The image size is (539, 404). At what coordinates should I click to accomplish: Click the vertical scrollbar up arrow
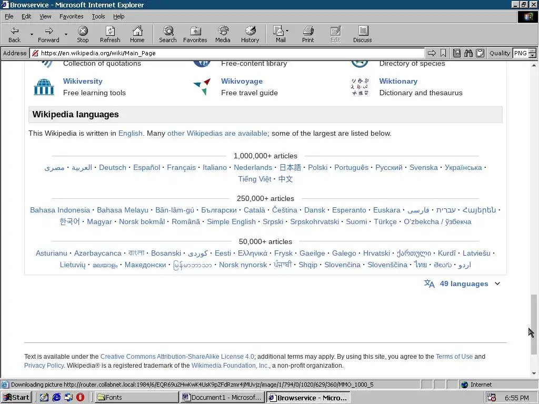[x=534, y=65]
